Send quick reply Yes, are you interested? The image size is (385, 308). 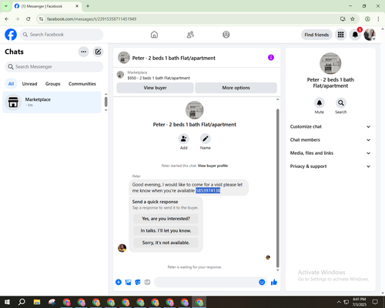166,219
